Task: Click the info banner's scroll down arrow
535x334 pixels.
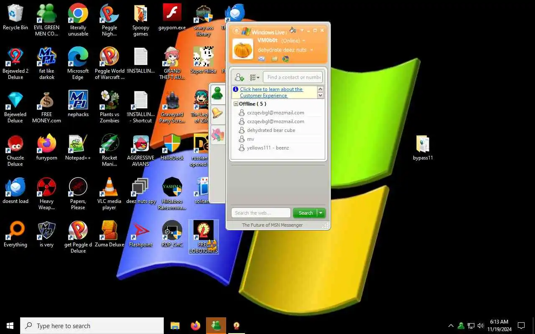Action: pyautogui.click(x=321, y=96)
